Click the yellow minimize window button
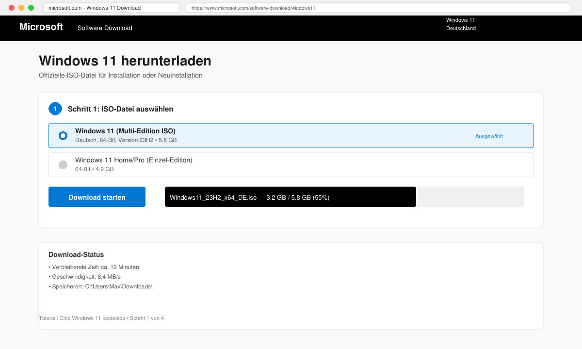This screenshot has width=582, height=349. [x=21, y=8]
